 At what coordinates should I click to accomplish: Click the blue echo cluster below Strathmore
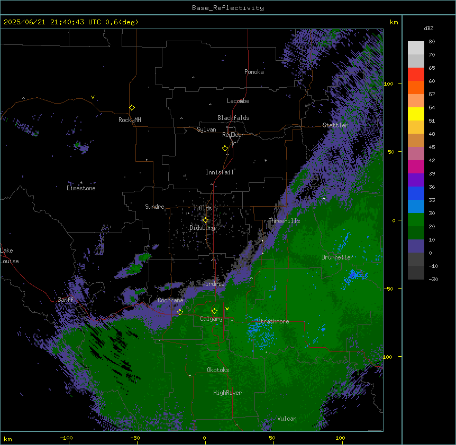(x=261, y=333)
